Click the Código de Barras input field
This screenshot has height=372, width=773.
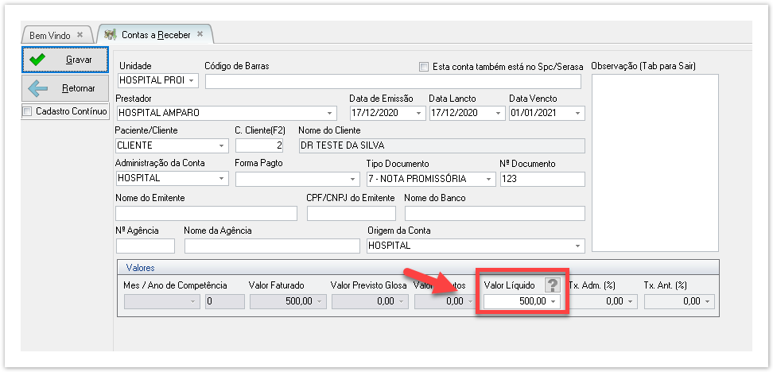coord(393,81)
